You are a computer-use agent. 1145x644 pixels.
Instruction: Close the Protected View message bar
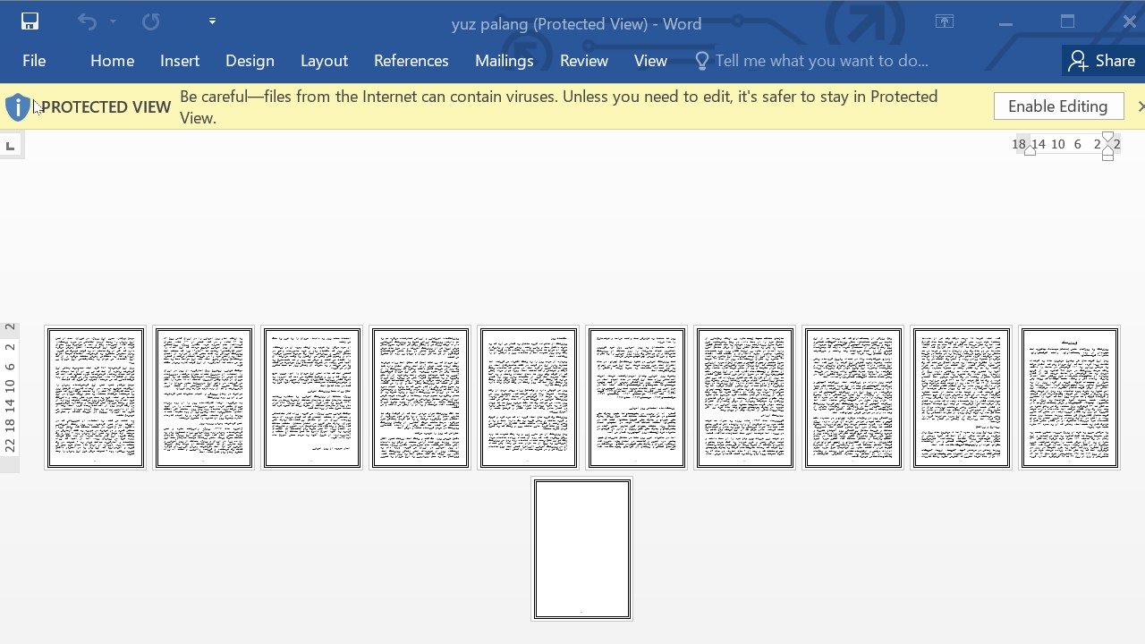(1140, 106)
